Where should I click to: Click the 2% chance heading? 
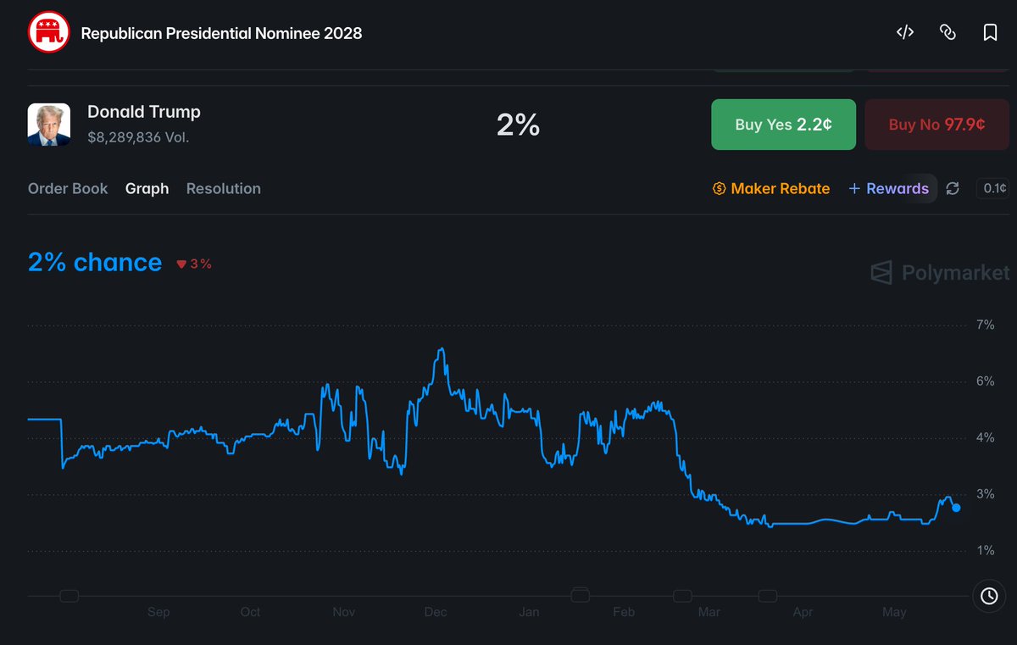95,263
